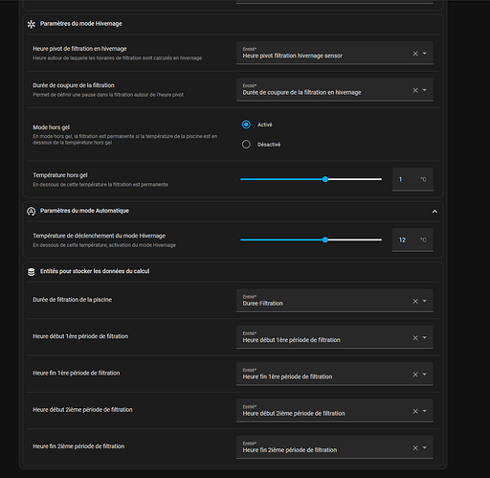Clear the Heure début 1ère période entity
The height and width of the screenshot is (478, 490).
click(415, 338)
